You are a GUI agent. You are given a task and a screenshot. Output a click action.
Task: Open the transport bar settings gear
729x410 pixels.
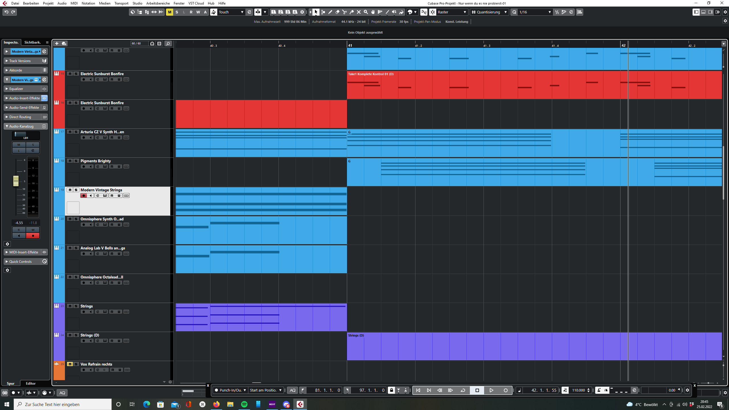[687, 390]
